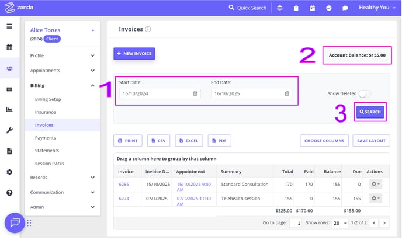
Task: Select Payments in the Billing menu
Action: click(46, 138)
